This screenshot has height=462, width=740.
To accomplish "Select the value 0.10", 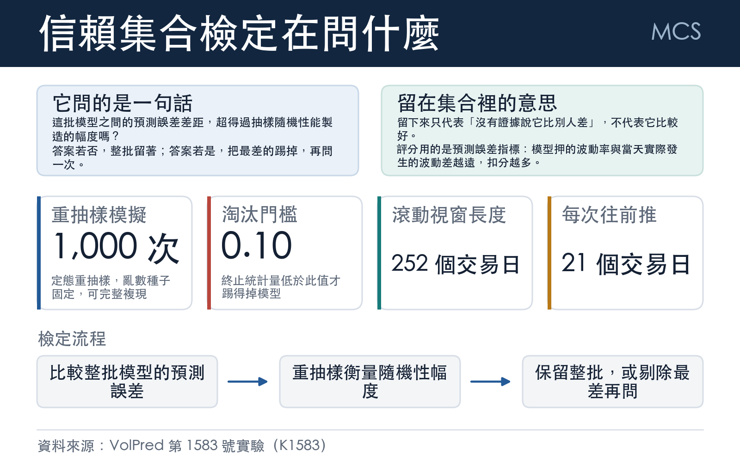I will point(257,245).
